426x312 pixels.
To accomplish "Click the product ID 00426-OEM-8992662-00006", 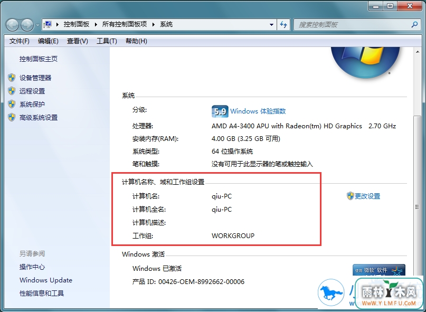I will pos(201,281).
